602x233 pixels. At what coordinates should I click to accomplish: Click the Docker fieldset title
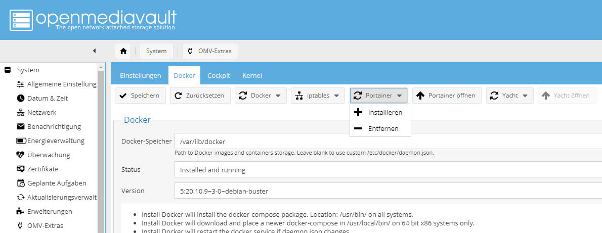tap(138, 120)
